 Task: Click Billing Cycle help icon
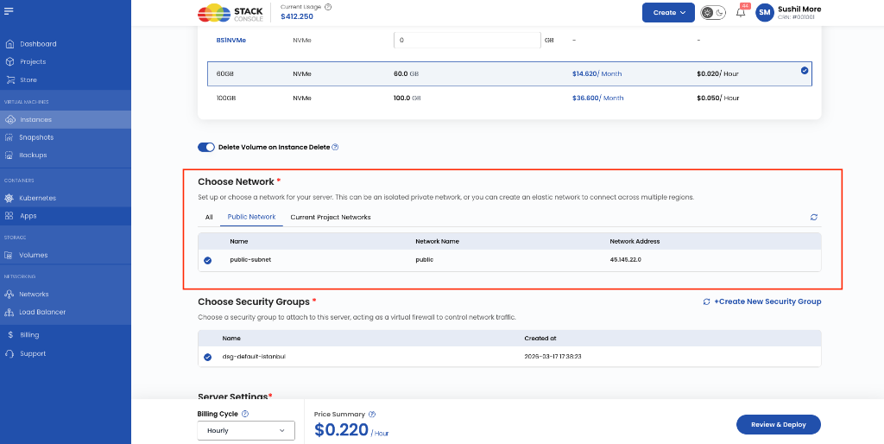click(245, 414)
